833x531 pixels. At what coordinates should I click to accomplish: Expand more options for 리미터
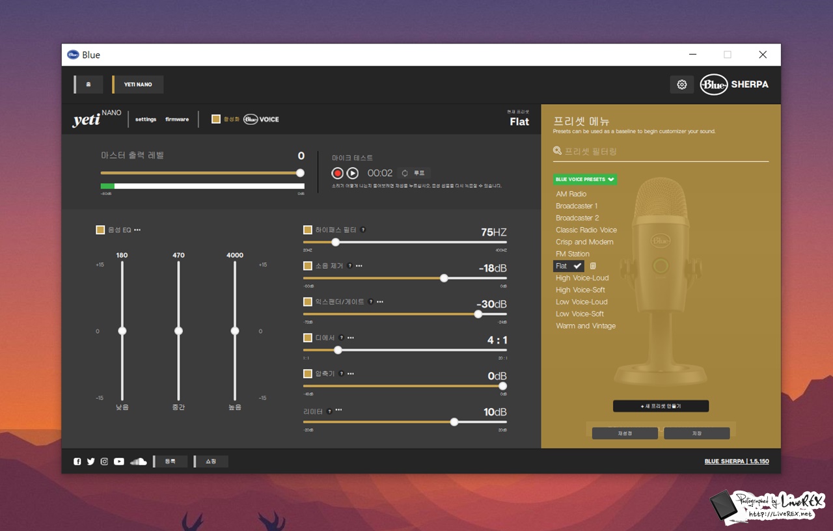click(x=338, y=410)
